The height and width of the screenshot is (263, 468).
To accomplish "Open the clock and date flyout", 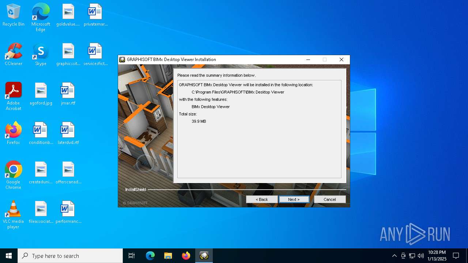I will (437, 256).
